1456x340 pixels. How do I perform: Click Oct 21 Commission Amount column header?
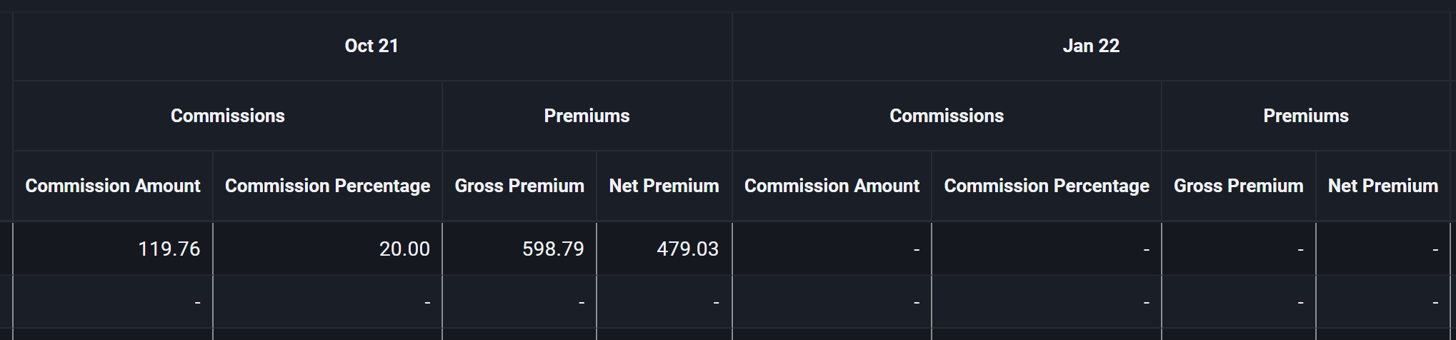coord(113,186)
